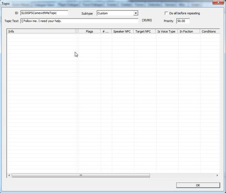Sort by the Info column header
226x193 pixels.
tap(41, 31)
